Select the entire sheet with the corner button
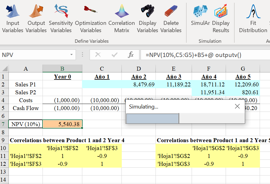The width and height of the screenshot is (270, 184). (x=4, y=69)
